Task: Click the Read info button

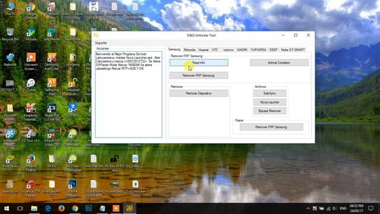Action: tap(199, 62)
